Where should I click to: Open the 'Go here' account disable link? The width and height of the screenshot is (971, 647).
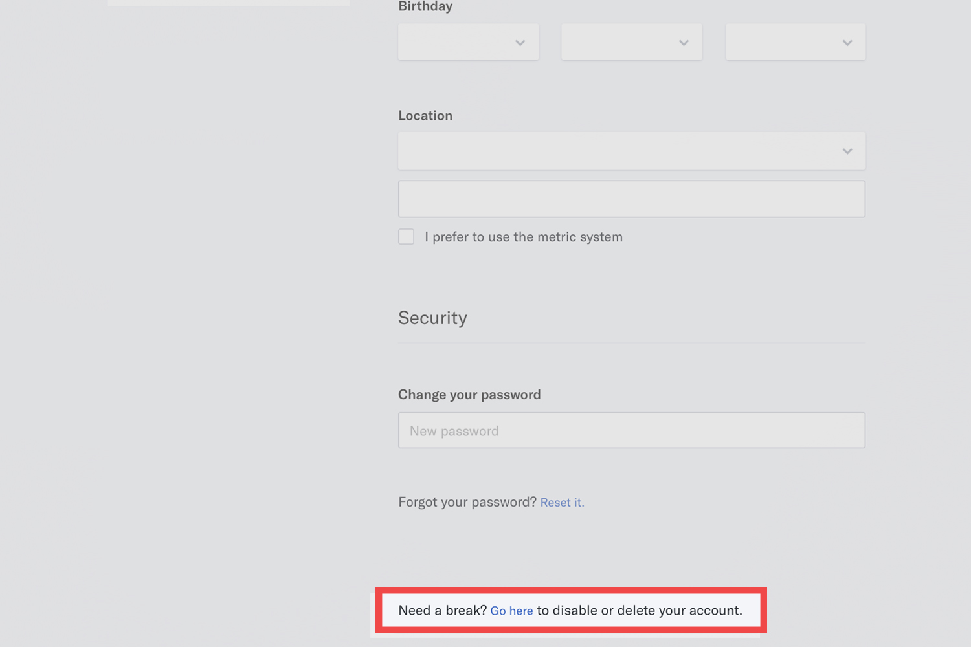click(x=511, y=611)
